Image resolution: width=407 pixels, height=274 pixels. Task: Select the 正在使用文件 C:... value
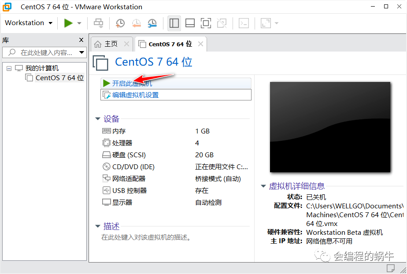222,167
